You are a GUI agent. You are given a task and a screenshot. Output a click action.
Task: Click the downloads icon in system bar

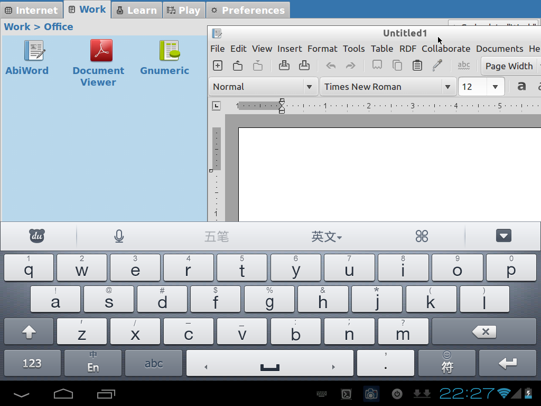(422, 393)
